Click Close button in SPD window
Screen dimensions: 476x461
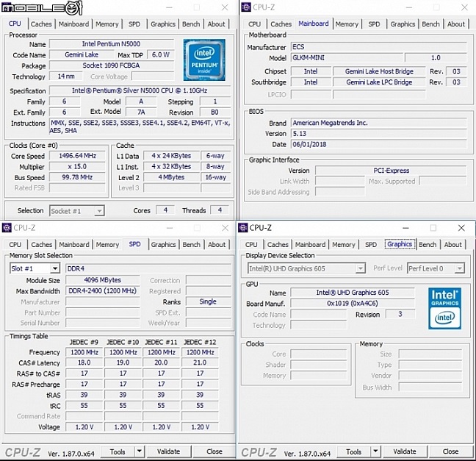tap(214, 451)
